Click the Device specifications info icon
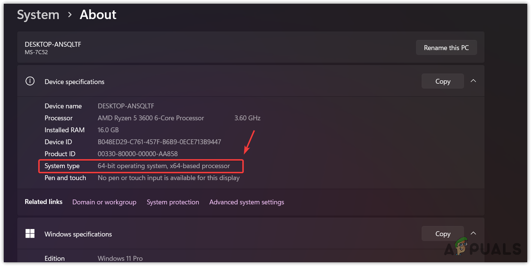Screen dimensions: 531x266 [30, 81]
